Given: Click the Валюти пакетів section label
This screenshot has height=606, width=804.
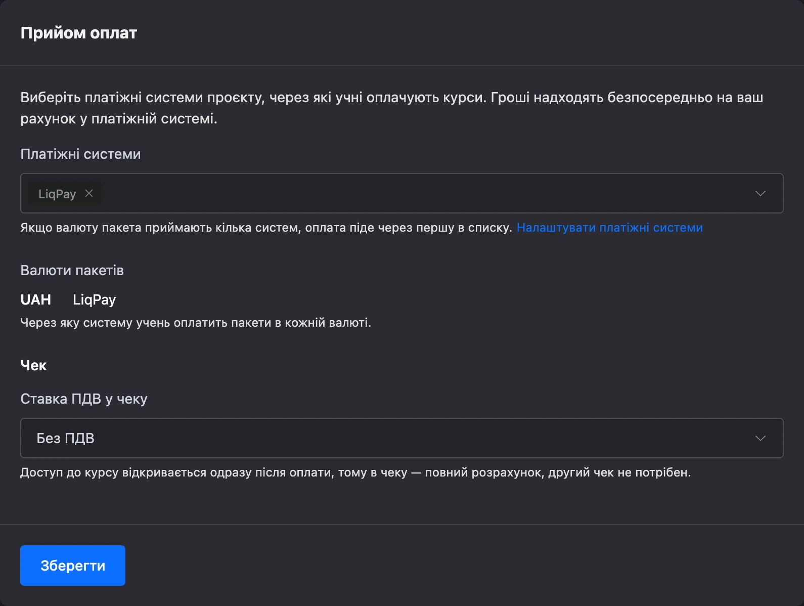Looking at the screenshot, I should 72,270.
